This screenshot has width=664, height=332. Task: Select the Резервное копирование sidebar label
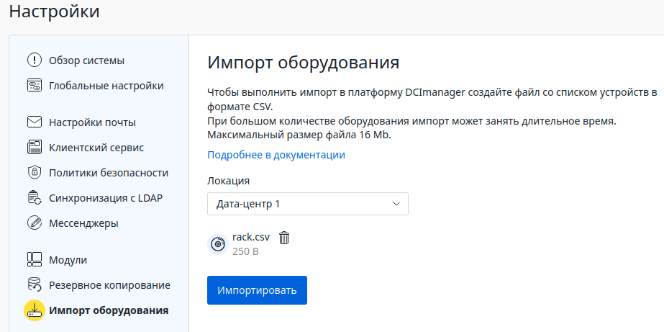(x=109, y=284)
